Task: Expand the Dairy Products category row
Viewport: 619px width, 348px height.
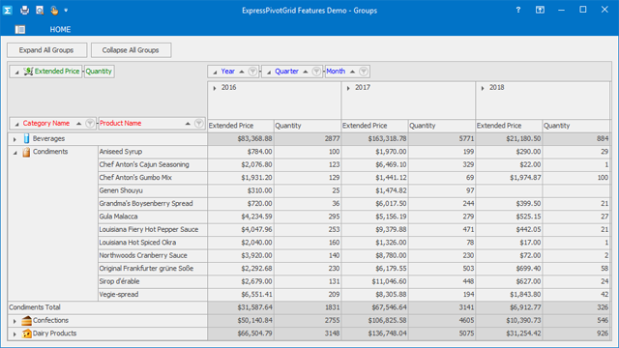Action: [15, 334]
